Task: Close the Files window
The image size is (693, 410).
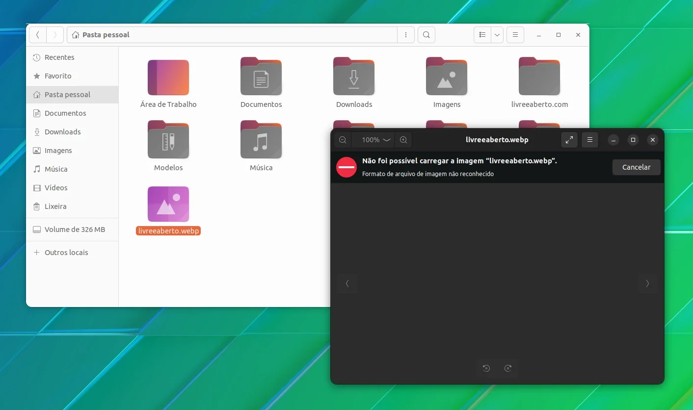Action: coord(578,35)
